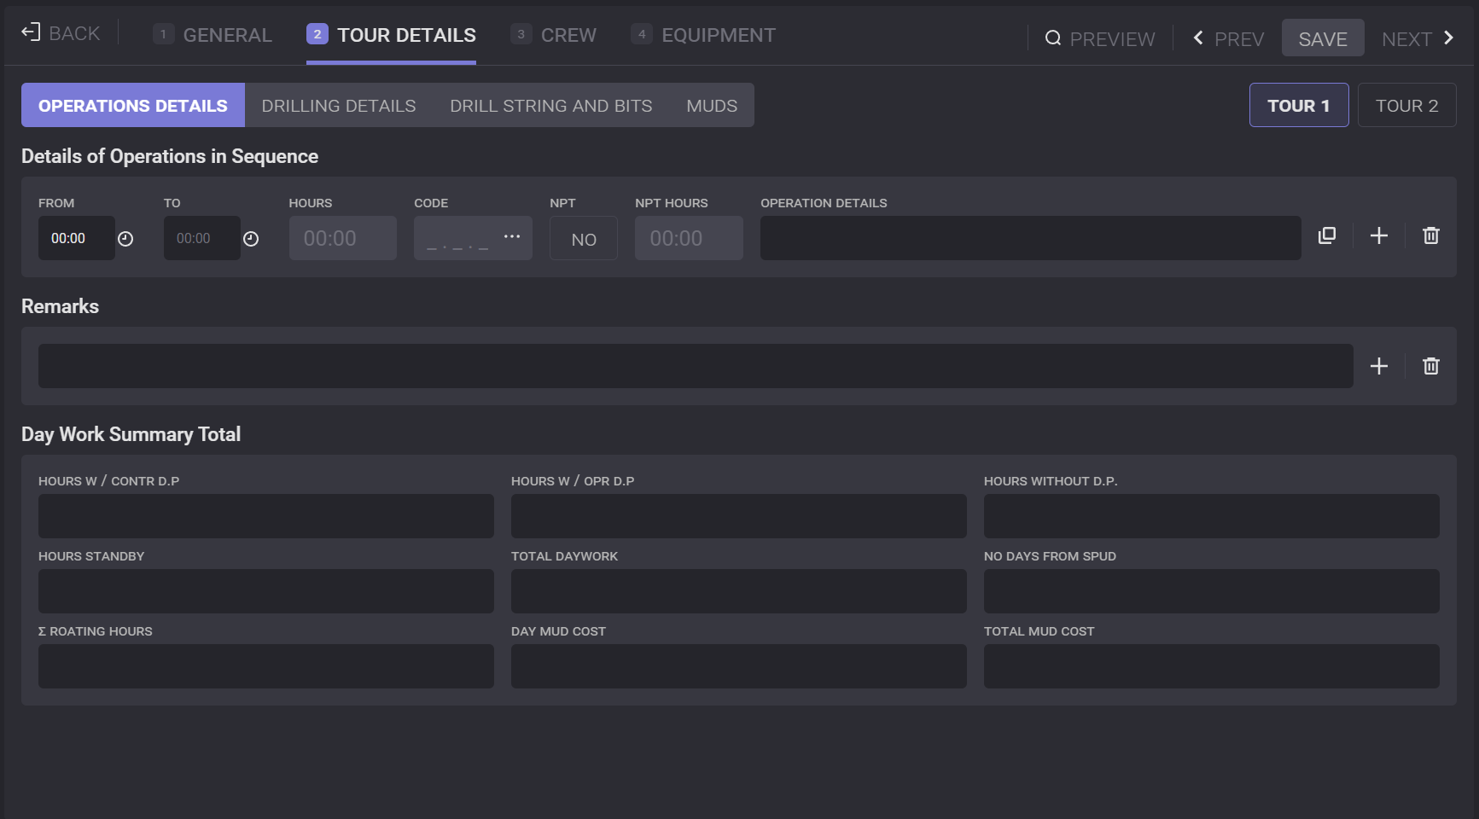Focus the Total Daywork input field
The image size is (1479, 819).
pyautogui.click(x=738, y=591)
